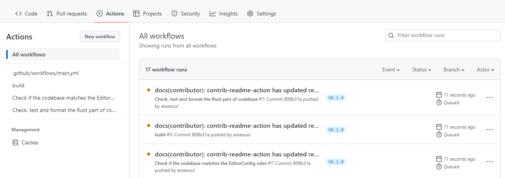505x178 pixels.
Task: Open the Branch filter dropdown
Action: click(x=454, y=70)
